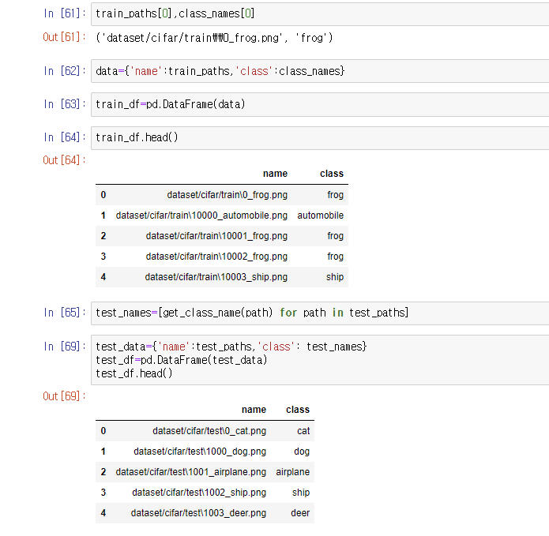
Task: Click 'class' header in train table
Action: tap(332, 174)
